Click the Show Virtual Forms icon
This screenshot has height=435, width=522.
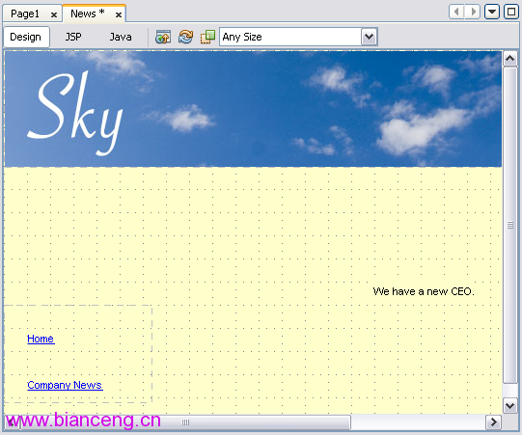coord(207,37)
